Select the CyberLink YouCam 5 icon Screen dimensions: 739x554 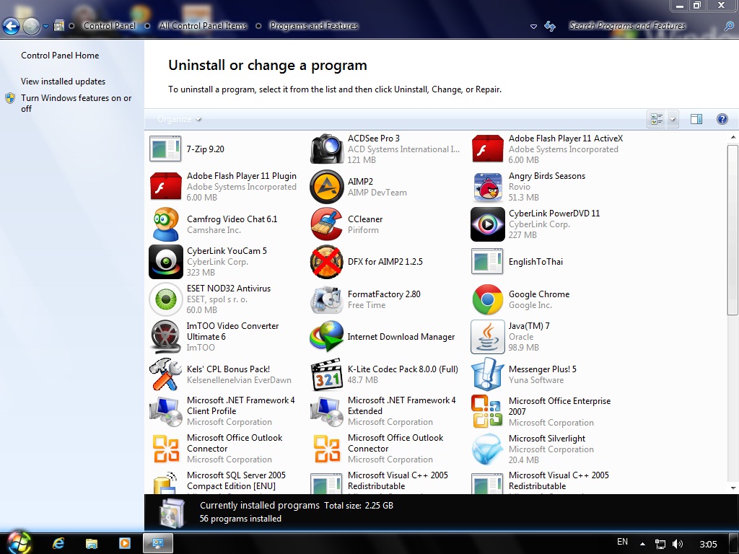[165, 262]
